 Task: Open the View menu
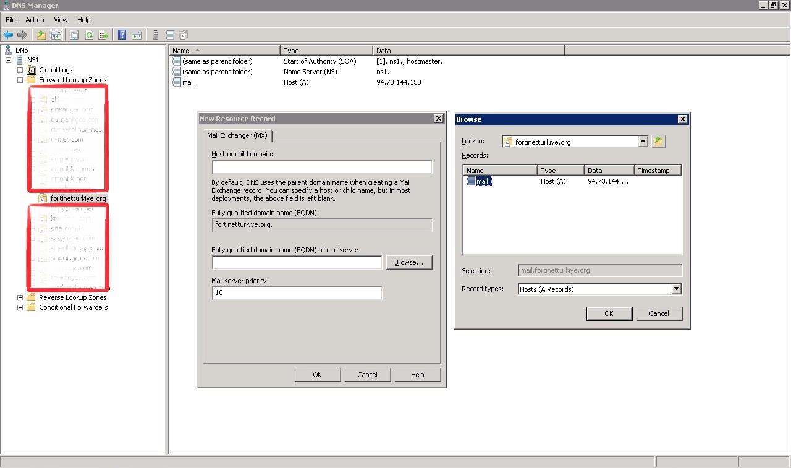pos(61,20)
